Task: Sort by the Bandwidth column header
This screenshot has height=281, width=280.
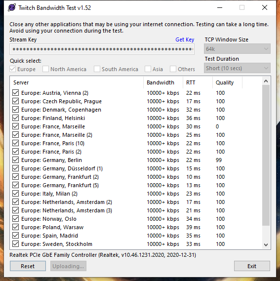Action: [x=163, y=82]
